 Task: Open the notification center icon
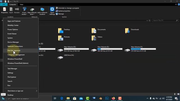click(x=176, y=98)
